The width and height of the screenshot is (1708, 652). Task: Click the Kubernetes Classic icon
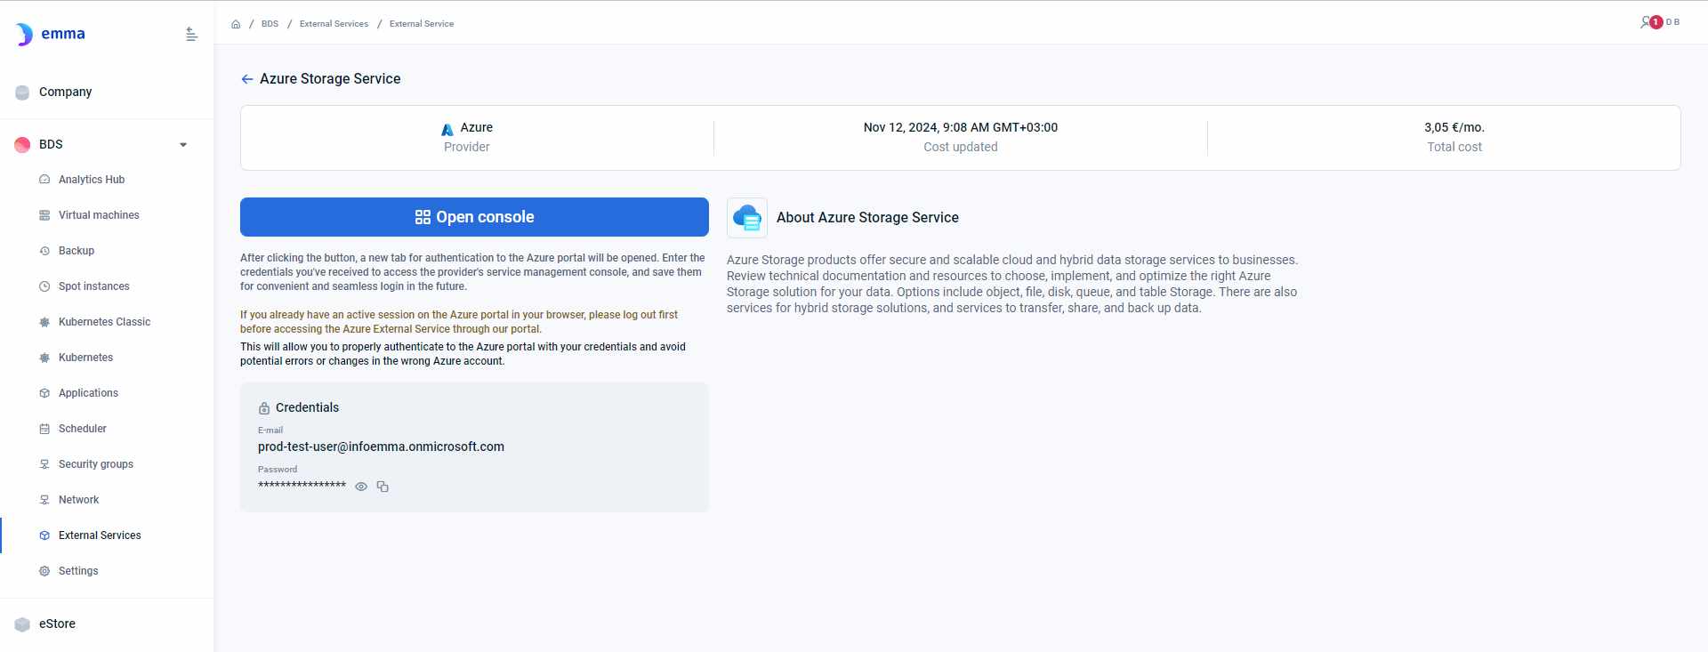coord(44,322)
